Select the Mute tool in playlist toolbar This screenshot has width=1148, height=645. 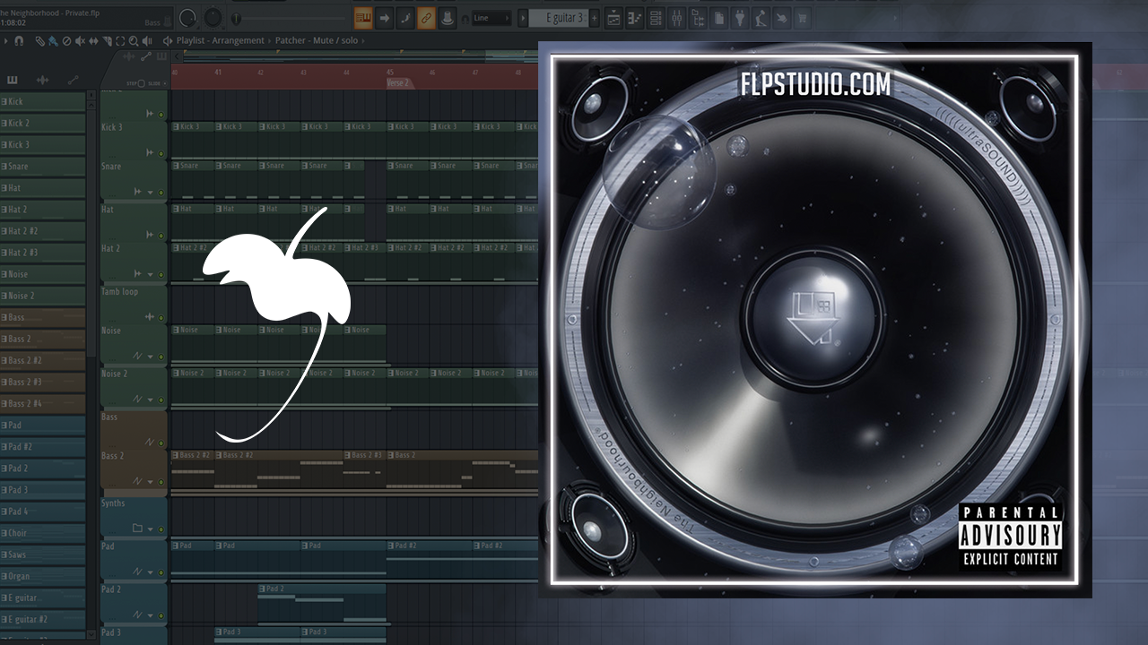coord(80,41)
